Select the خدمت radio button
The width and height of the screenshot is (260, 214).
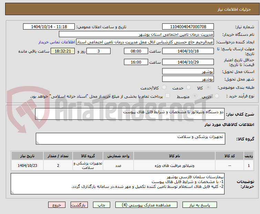188,87
